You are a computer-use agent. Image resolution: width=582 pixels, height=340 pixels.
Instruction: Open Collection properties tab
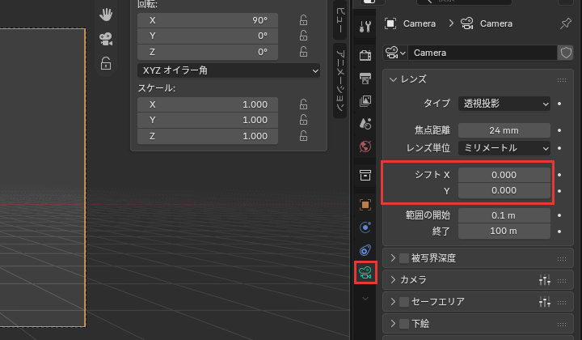tap(365, 175)
